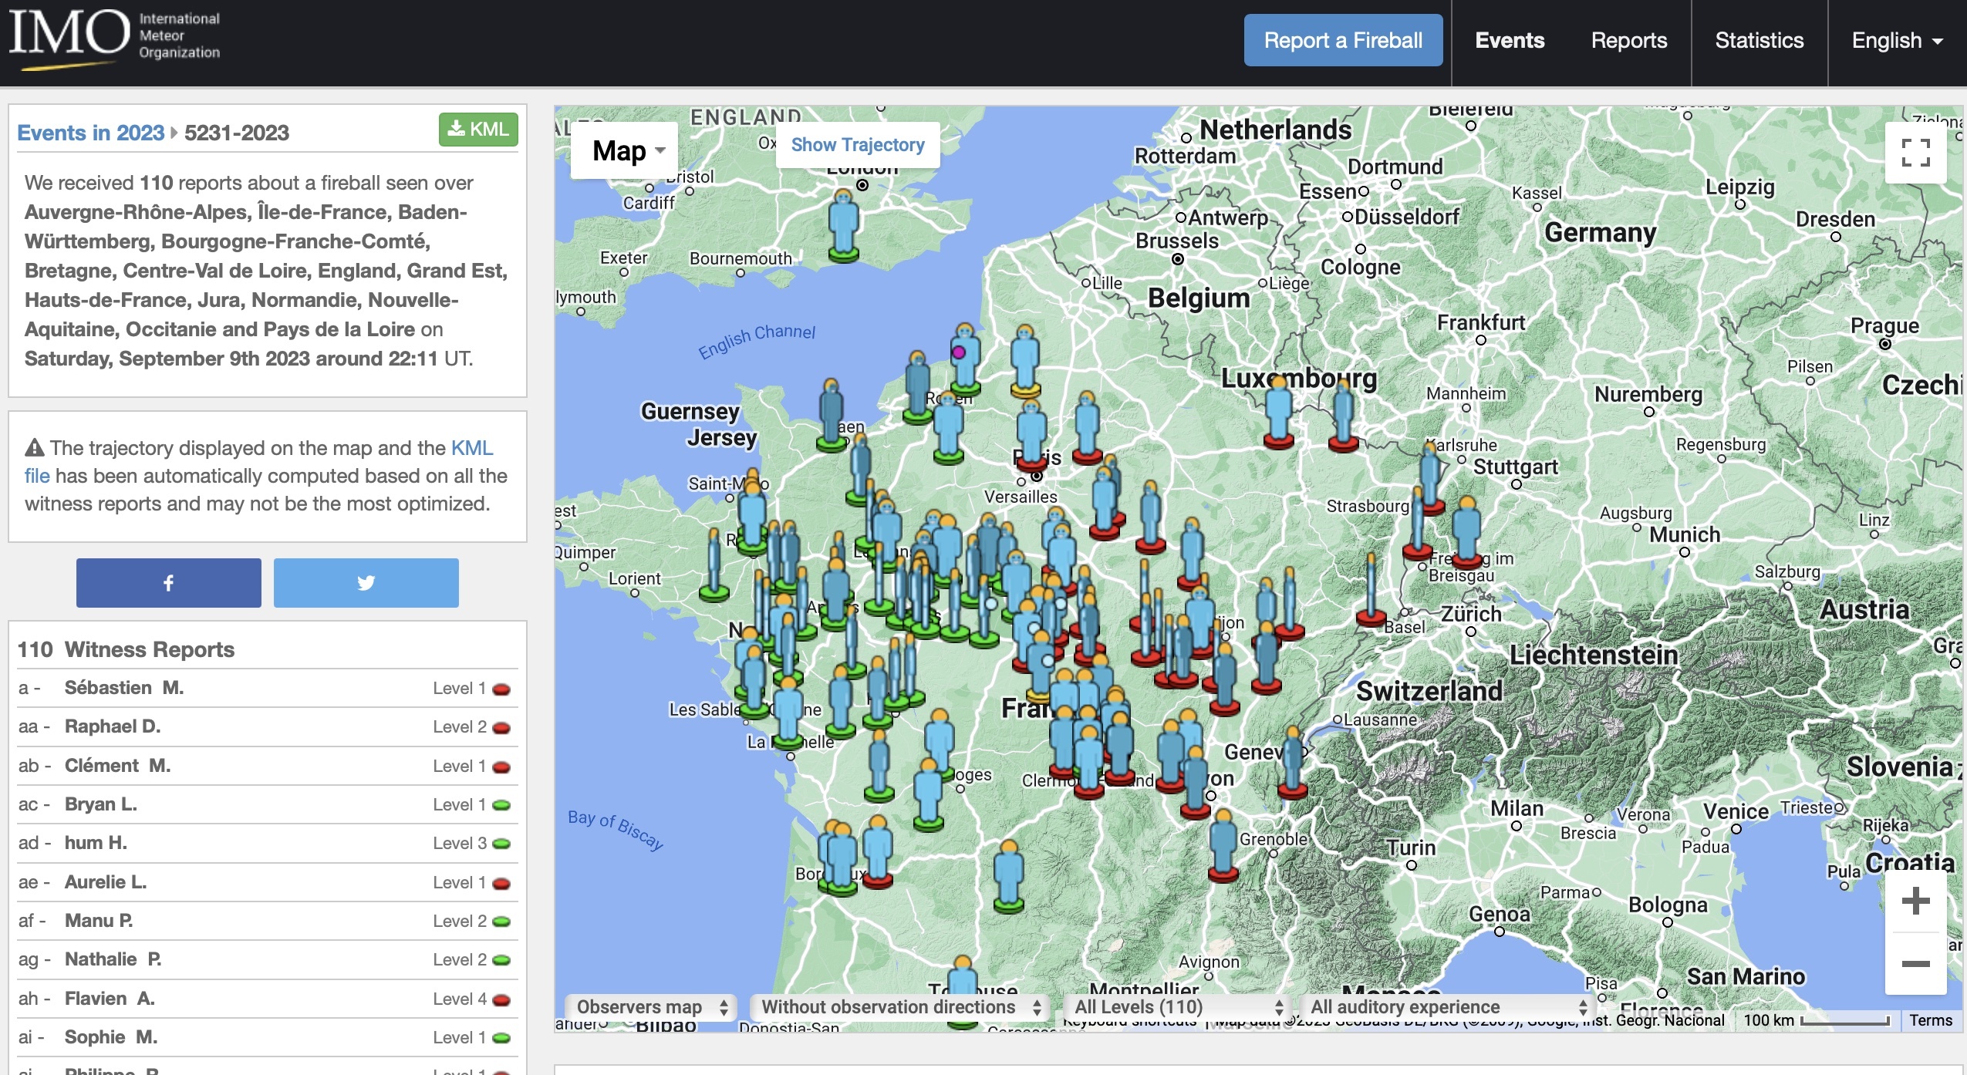
Task: Zoom out on the map
Action: pyautogui.click(x=1916, y=964)
